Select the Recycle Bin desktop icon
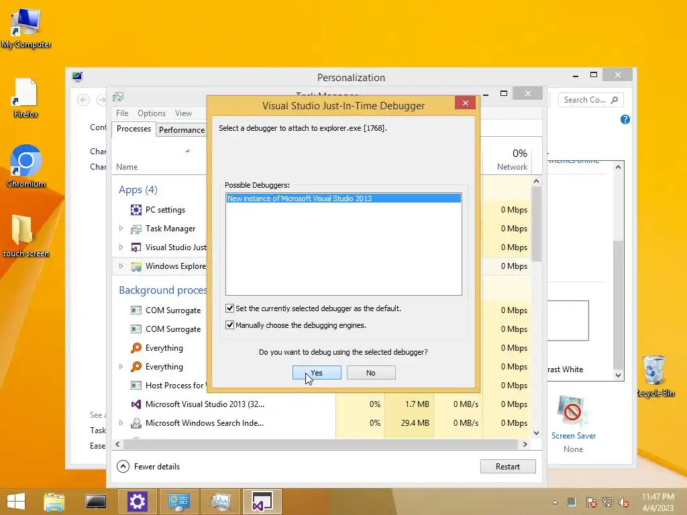Viewport: 687px width, 515px height. pos(655,376)
